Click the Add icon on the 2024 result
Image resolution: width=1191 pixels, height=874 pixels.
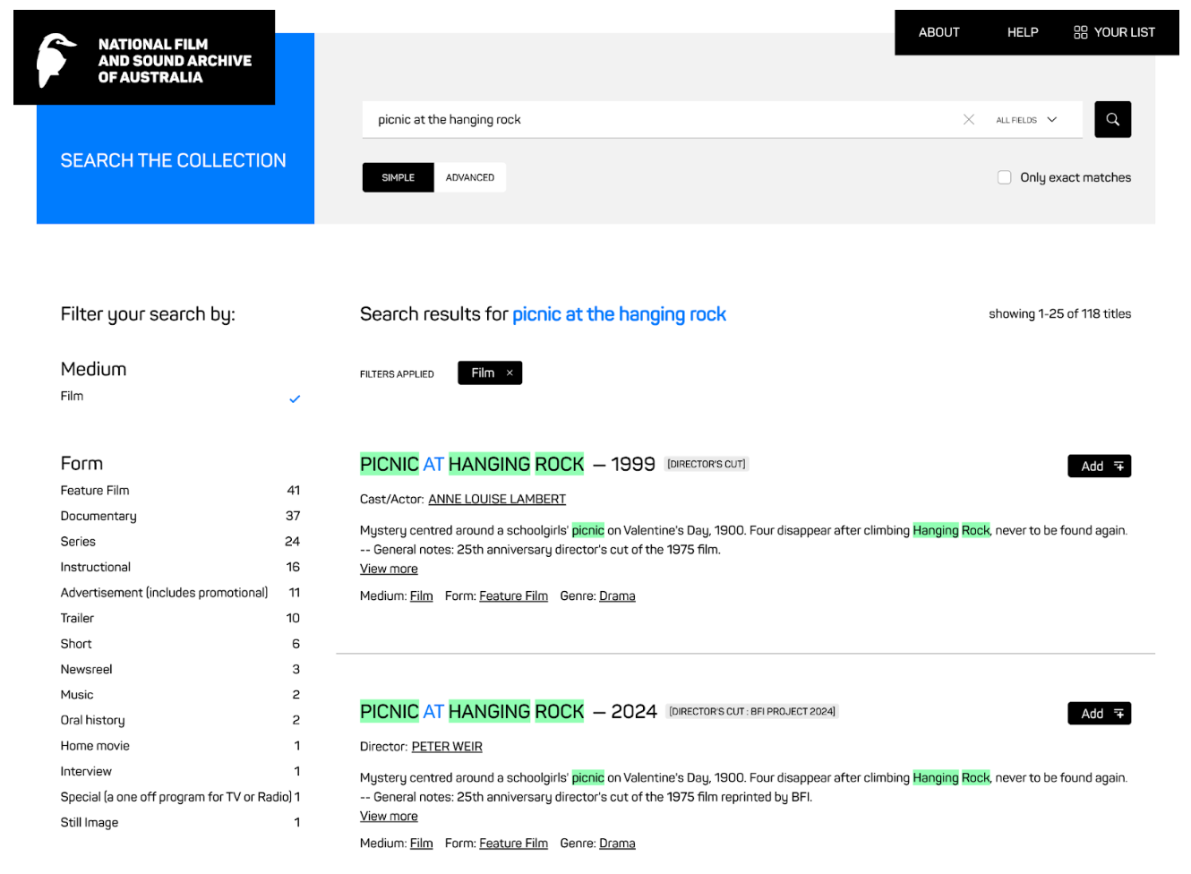click(x=1120, y=713)
